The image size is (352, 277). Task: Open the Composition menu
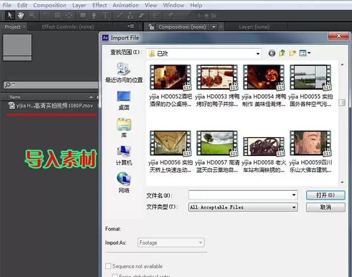click(x=50, y=5)
